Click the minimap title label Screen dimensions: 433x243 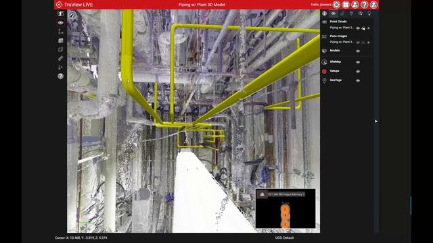pos(286,194)
